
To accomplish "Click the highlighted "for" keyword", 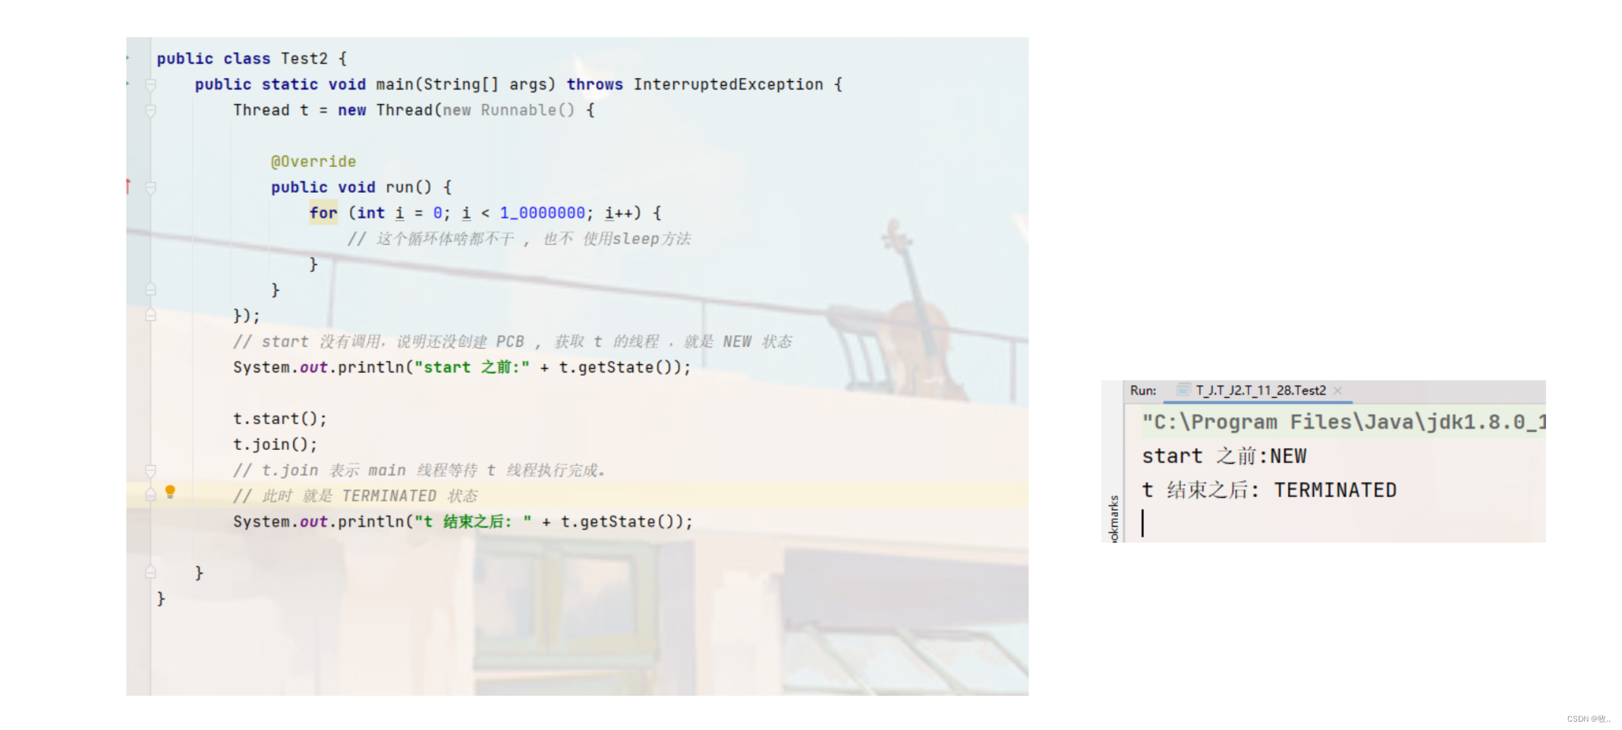I will coord(323,213).
